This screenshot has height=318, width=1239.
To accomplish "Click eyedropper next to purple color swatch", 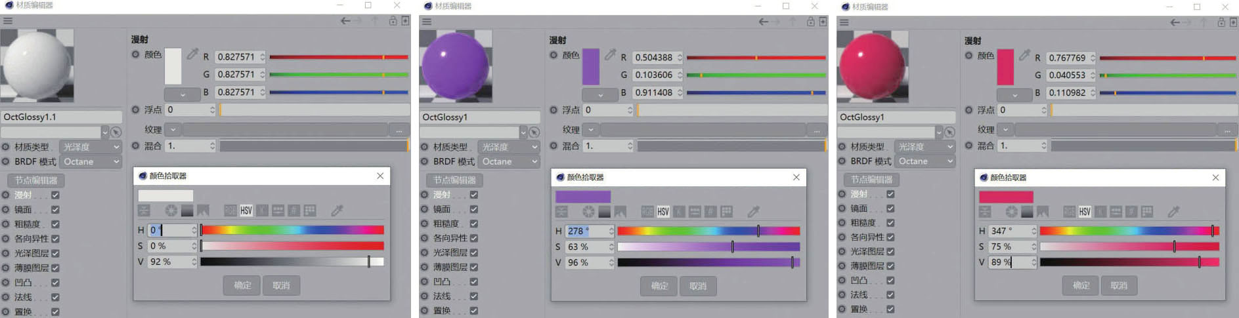I will [610, 54].
